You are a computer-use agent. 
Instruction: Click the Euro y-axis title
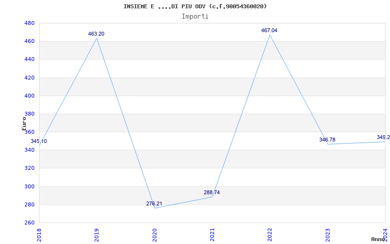click(x=24, y=124)
